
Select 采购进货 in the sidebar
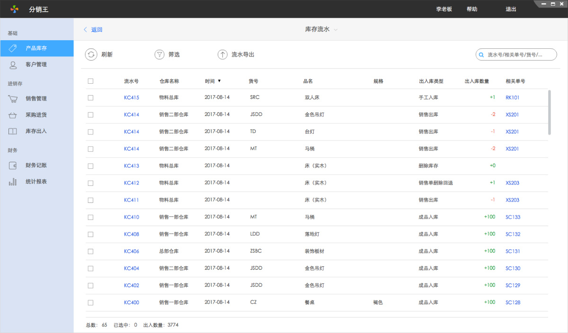coord(36,115)
